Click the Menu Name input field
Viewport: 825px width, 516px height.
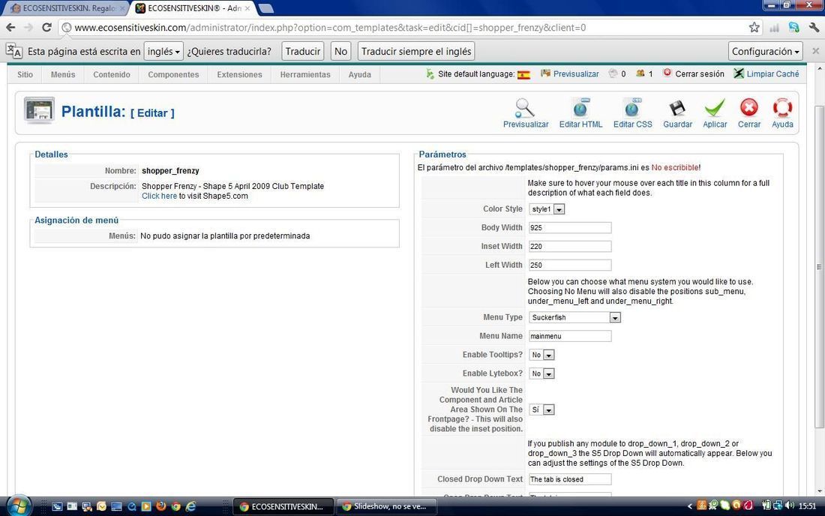coord(570,336)
